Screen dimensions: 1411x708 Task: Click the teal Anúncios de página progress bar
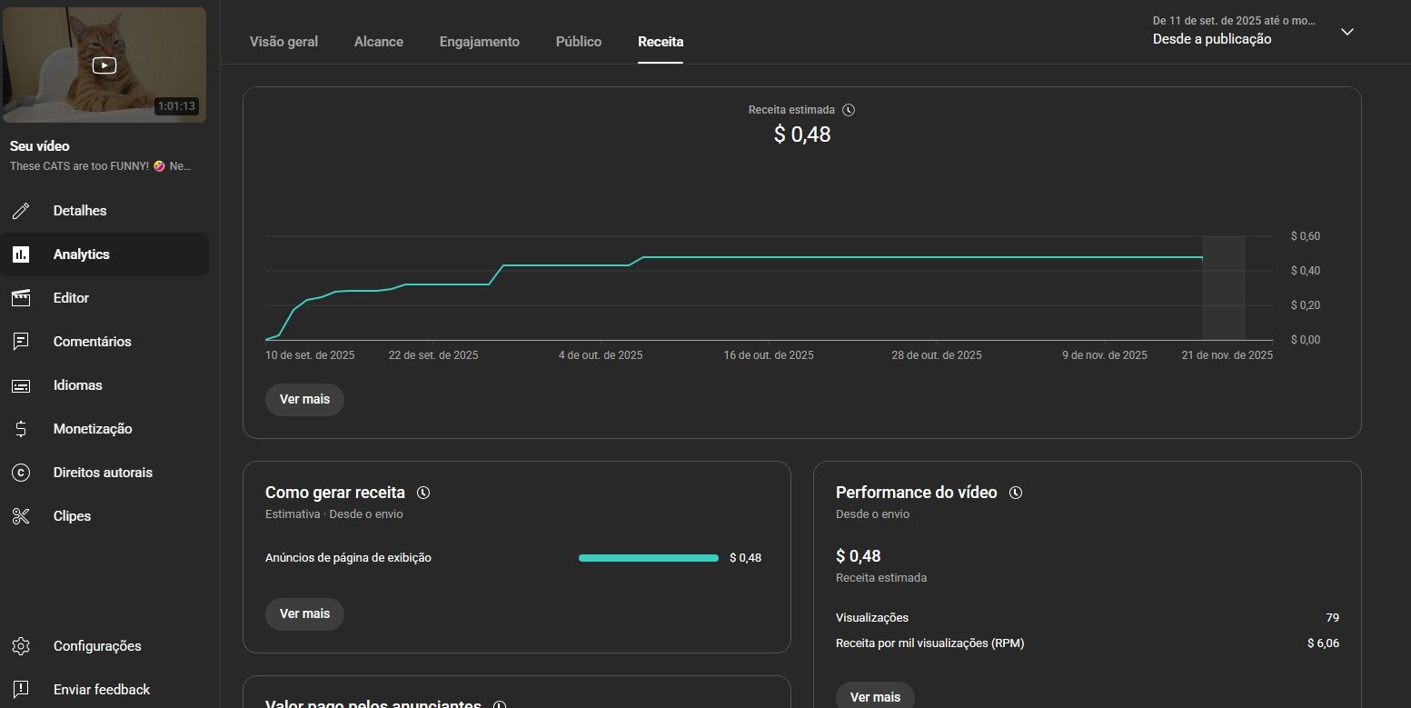[648, 558]
